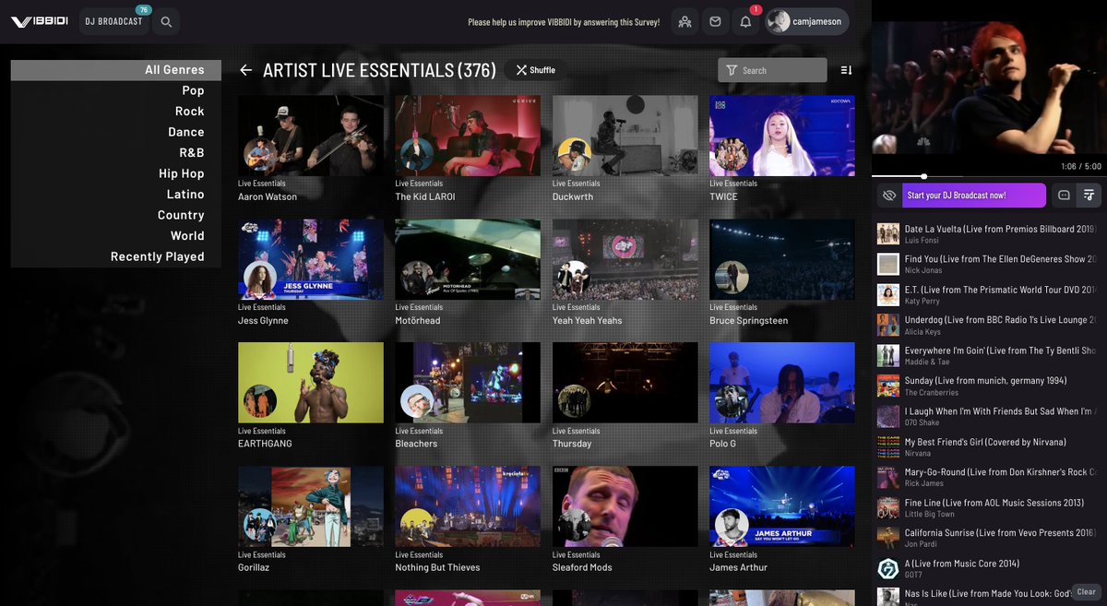Screen dimensions: 1107x606
Task: Open Polo G thumbnail
Action: tap(782, 383)
